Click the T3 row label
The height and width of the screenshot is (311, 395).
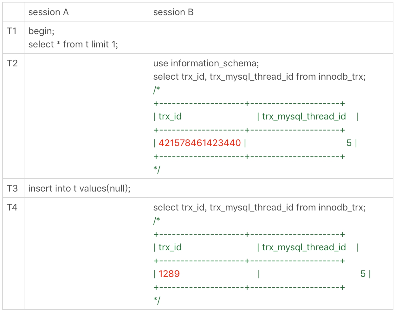point(12,188)
